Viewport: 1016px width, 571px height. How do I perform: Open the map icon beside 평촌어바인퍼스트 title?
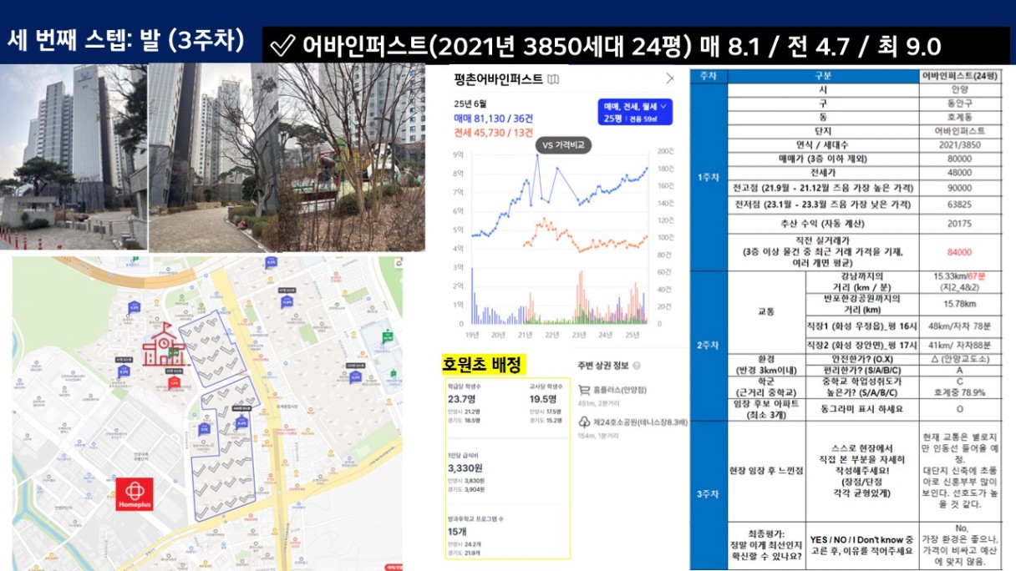[553, 79]
